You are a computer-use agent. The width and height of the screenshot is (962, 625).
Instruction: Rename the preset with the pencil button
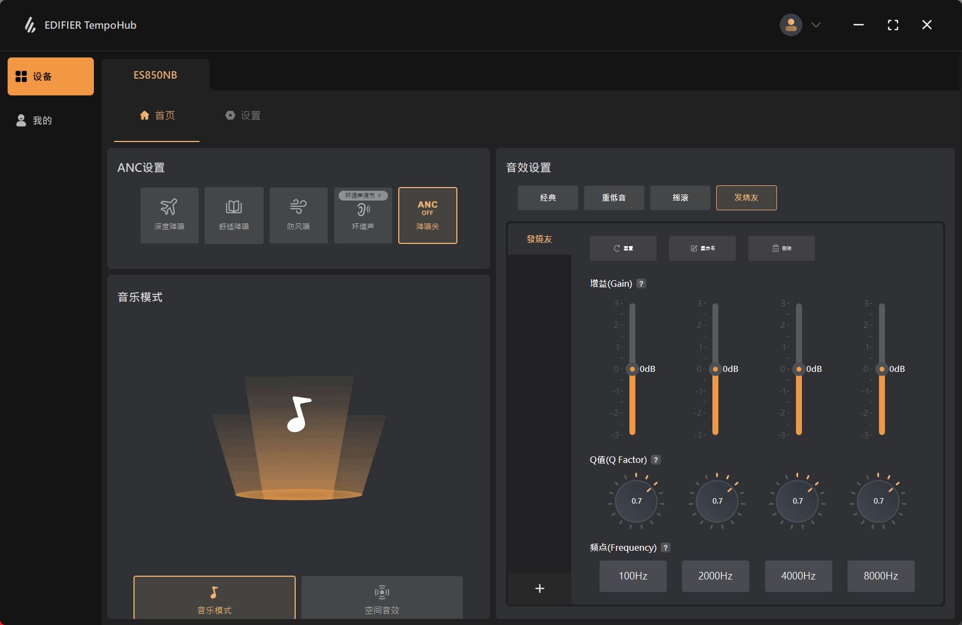702,248
